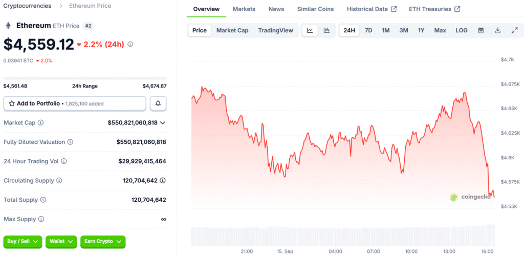524x256 pixels.
Task: Click the 24h Range progress bar
Action: (85, 78)
